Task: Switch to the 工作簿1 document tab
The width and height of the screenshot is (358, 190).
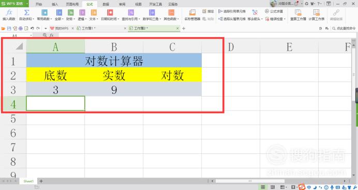Action: (88, 28)
